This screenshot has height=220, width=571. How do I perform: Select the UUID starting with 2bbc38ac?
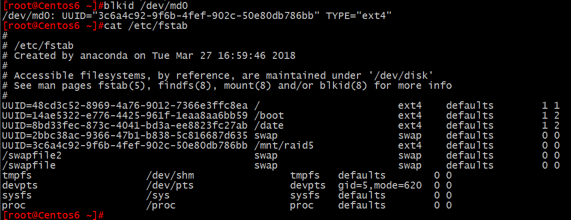[125, 136]
